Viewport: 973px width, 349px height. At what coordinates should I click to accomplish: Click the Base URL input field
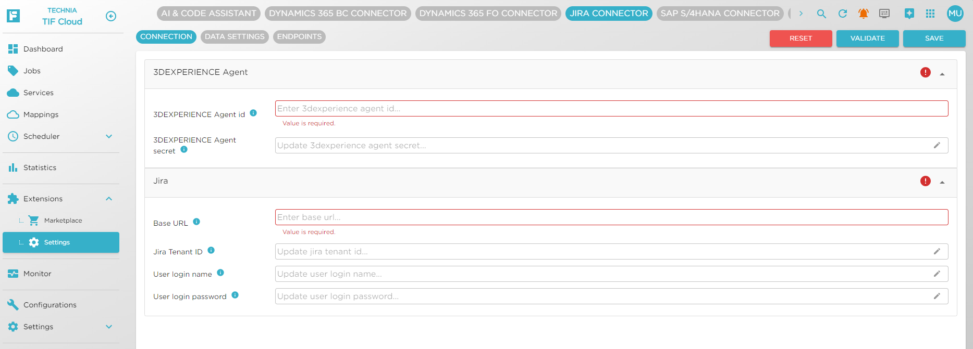tap(611, 217)
